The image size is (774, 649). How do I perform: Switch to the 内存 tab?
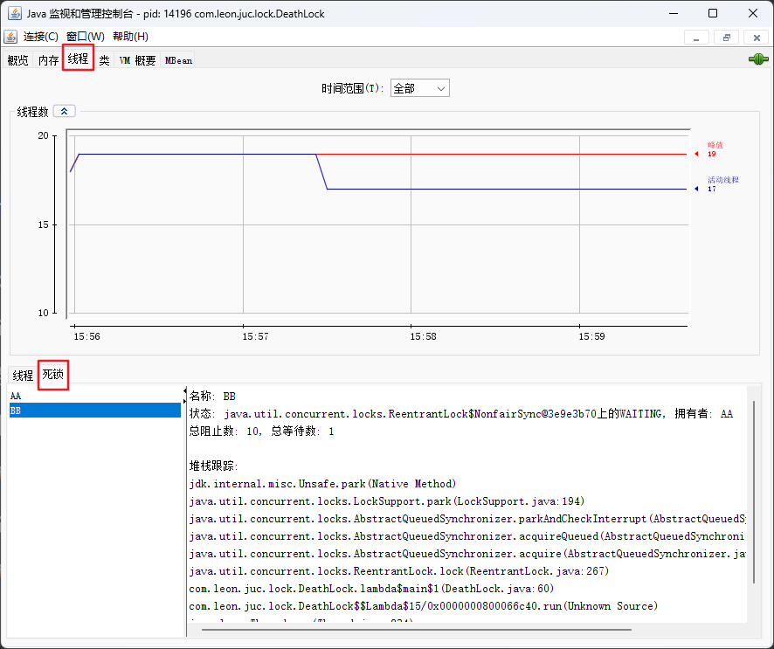(48, 60)
